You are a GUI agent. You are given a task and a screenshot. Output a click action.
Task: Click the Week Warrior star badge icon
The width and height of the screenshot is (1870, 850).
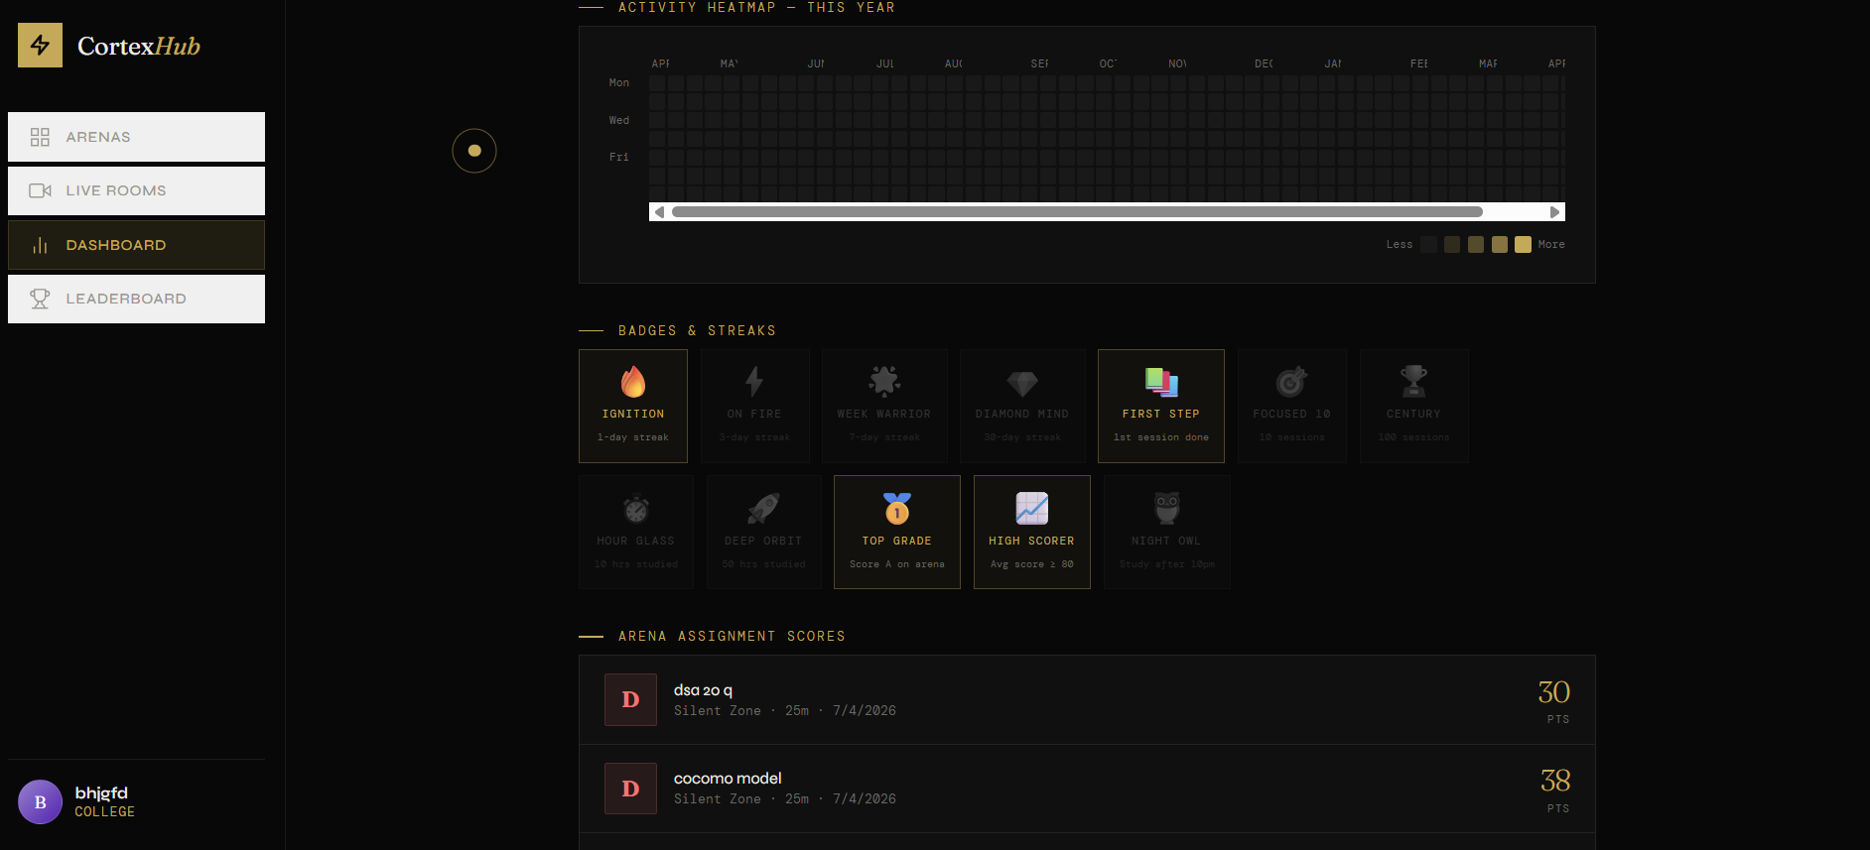pos(884,382)
